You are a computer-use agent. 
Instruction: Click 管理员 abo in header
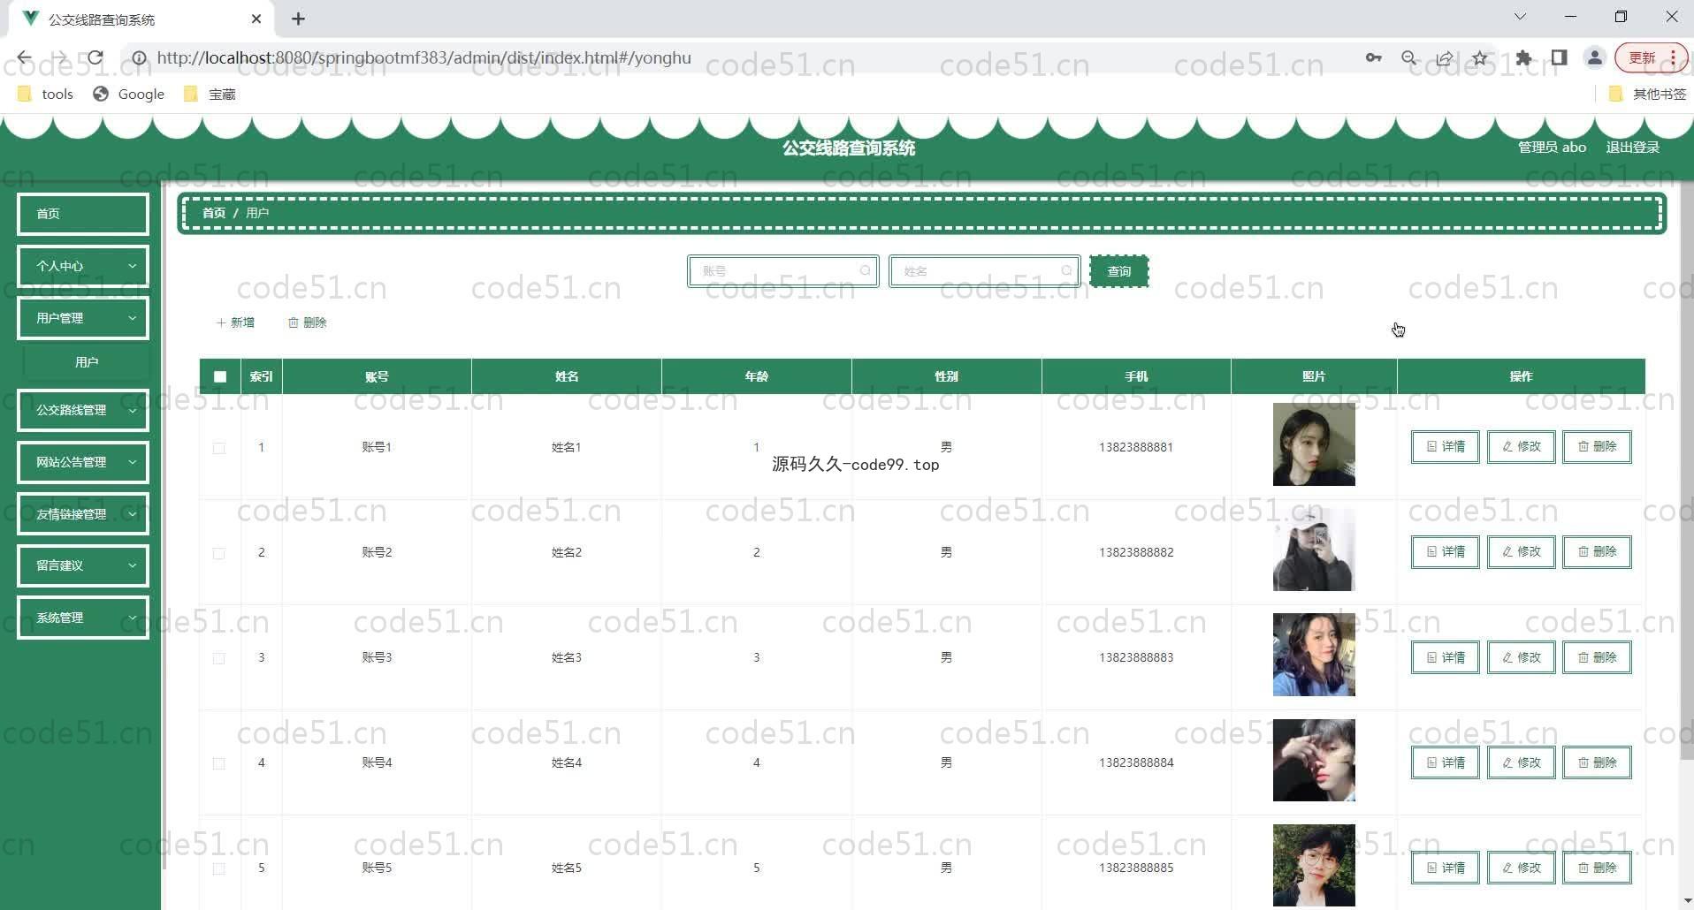1552,147
